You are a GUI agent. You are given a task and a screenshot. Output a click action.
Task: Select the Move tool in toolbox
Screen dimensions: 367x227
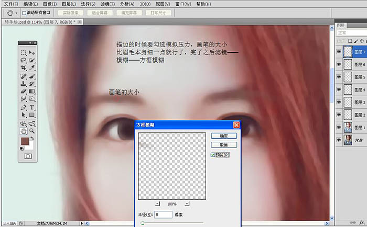(31, 53)
